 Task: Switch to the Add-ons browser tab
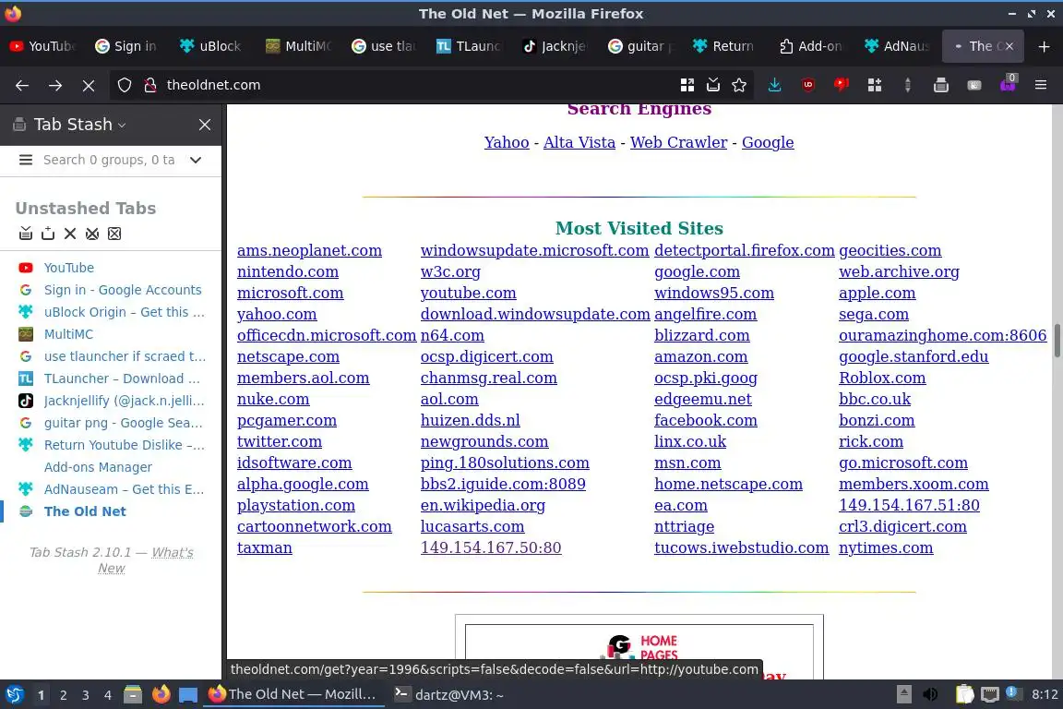click(810, 46)
